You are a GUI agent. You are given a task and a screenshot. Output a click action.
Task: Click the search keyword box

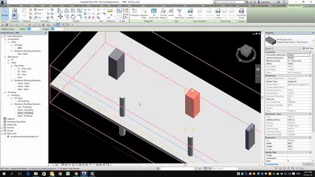230,2
